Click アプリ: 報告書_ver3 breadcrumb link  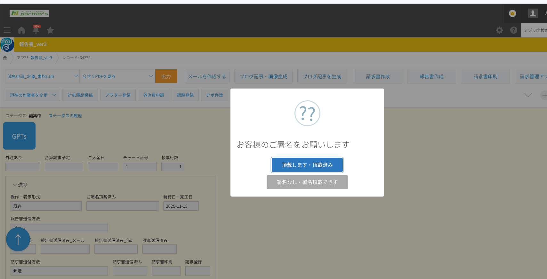tap(35, 58)
